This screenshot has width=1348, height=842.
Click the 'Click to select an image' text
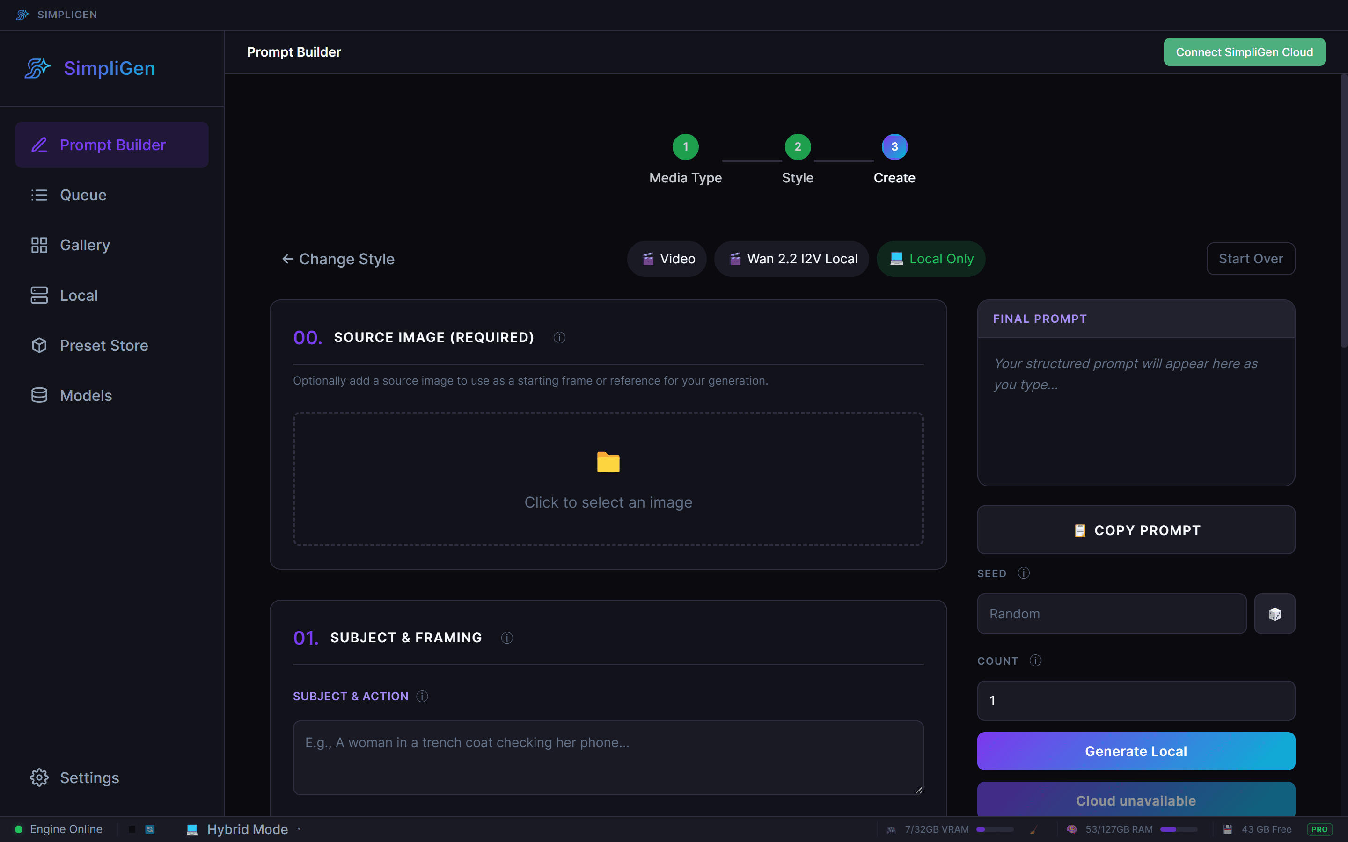pos(608,502)
